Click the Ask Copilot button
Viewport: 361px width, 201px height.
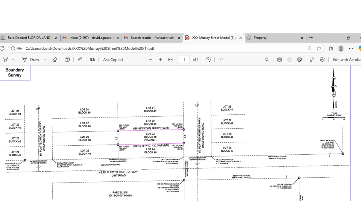(113, 59)
